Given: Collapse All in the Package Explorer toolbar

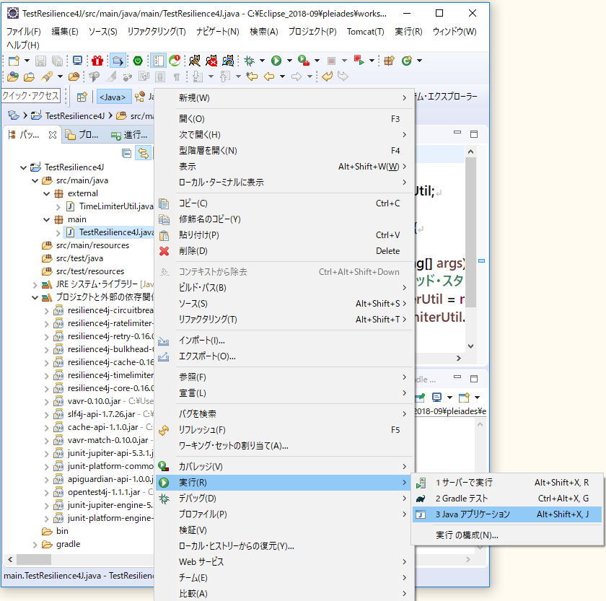Looking at the screenshot, I should [x=126, y=152].
